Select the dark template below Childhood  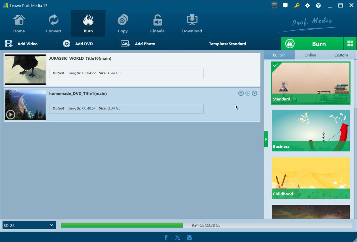point(311,212)
